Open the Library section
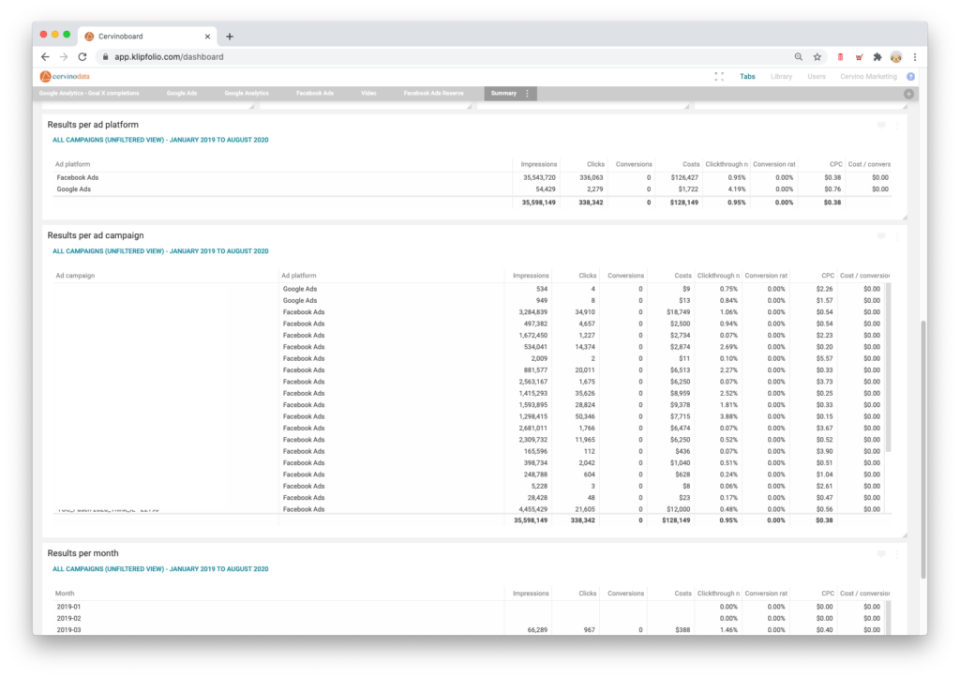The height and width of the screenshot is (678, 960). tap(781, 76)
